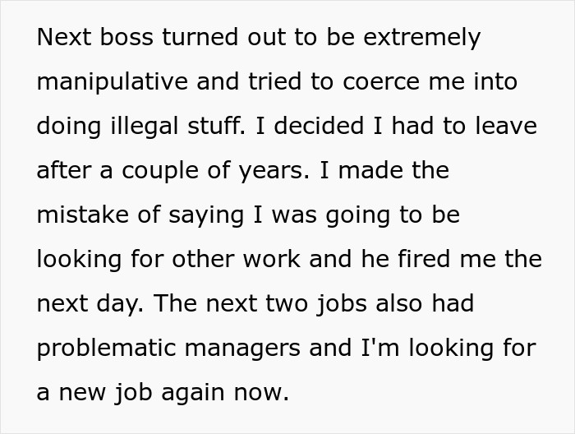Click the word "again" in last line

(x=193, y=393)
